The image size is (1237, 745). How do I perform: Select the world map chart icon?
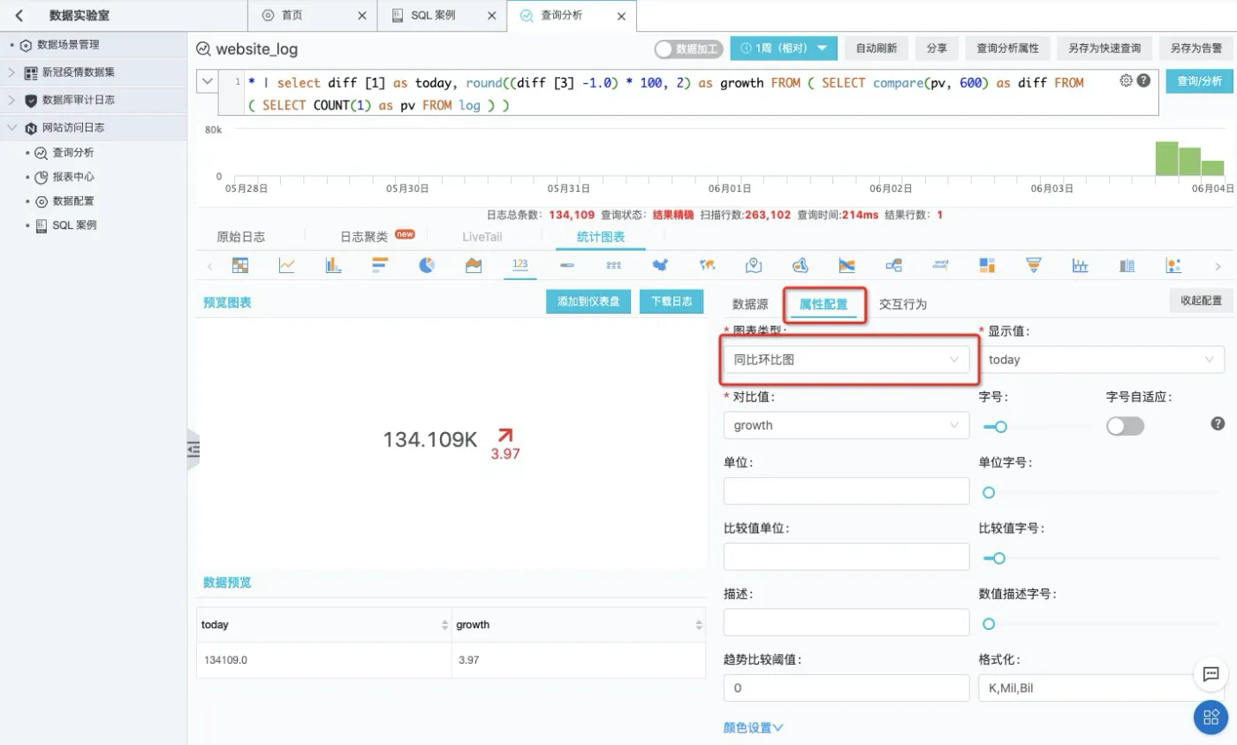[x=707, y=265]
